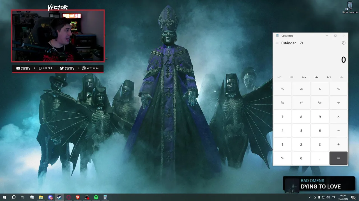The height and width of the screenshot is (201, 359).
Task: Click the plus/minus sign toggle key
Action: 282,158
